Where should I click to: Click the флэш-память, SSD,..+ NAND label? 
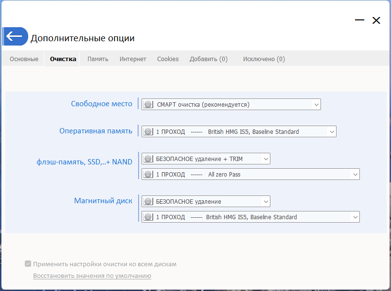point(84,162)
